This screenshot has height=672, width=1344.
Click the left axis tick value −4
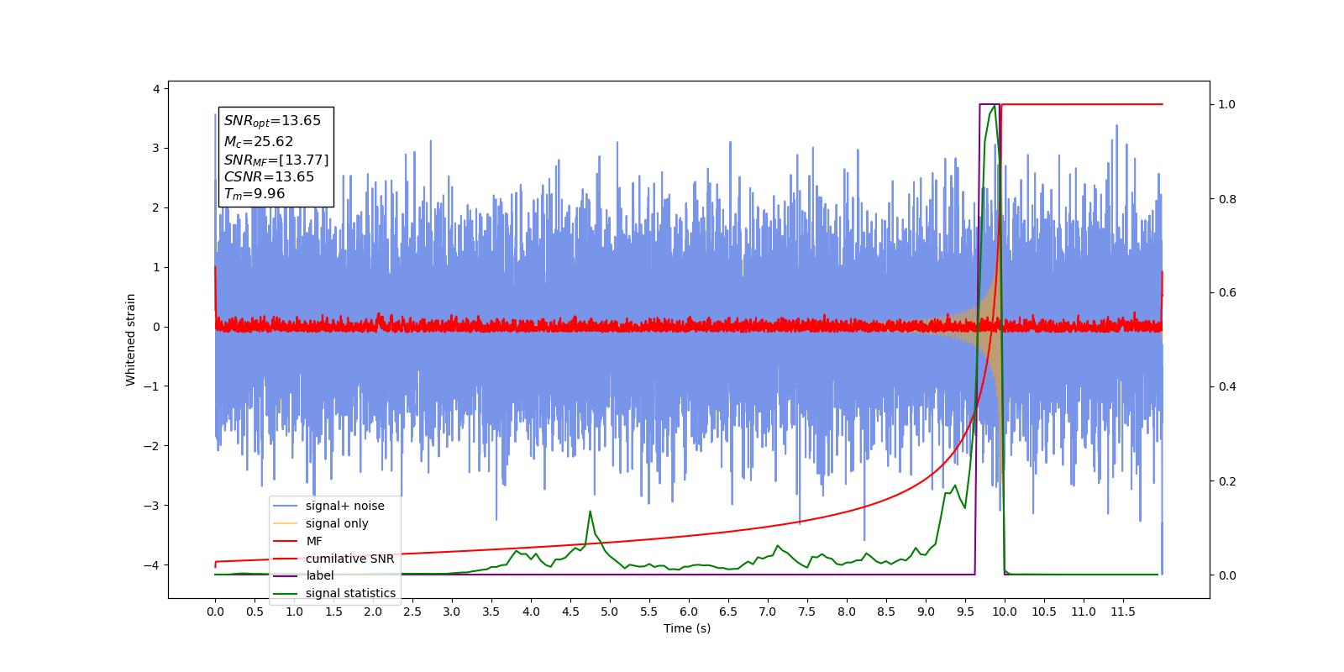click(x=151, y=565)
